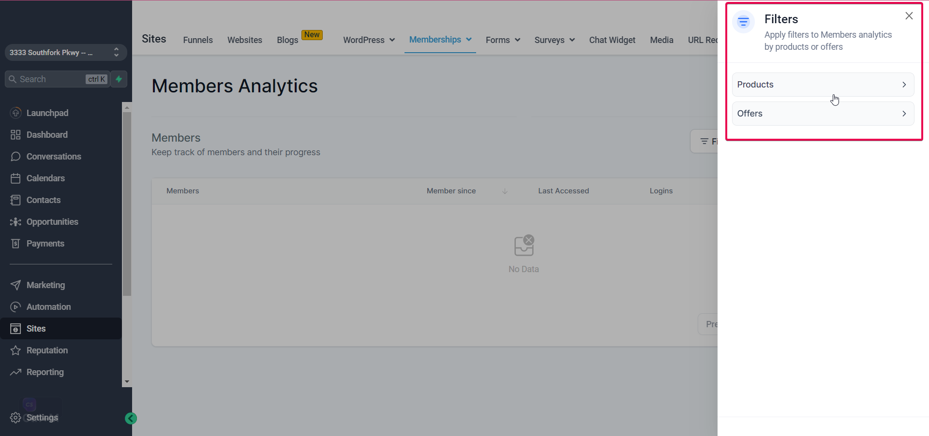Collapse sidebar with green arrow icon

(131, 418)
